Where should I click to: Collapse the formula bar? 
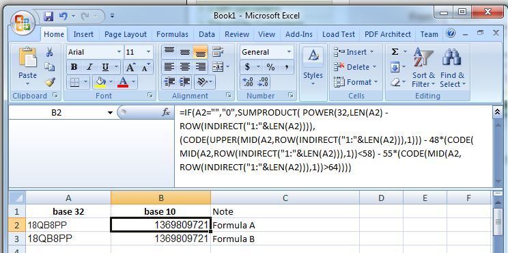coord(498,112)
